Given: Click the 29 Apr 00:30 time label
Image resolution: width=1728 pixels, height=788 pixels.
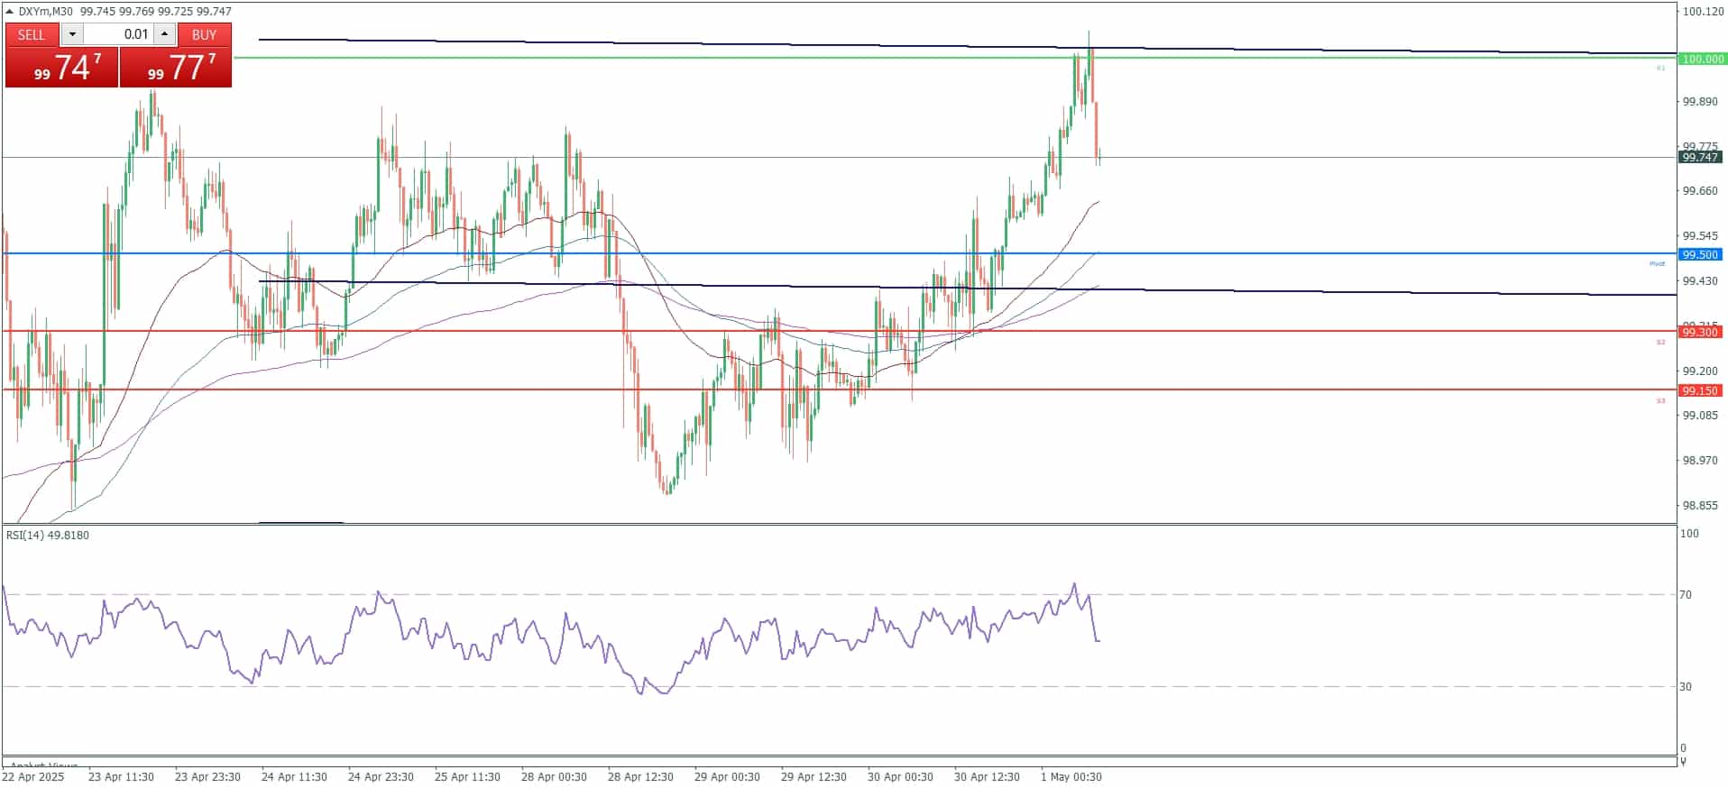Looking at the screenshot, I should (727, 777).
